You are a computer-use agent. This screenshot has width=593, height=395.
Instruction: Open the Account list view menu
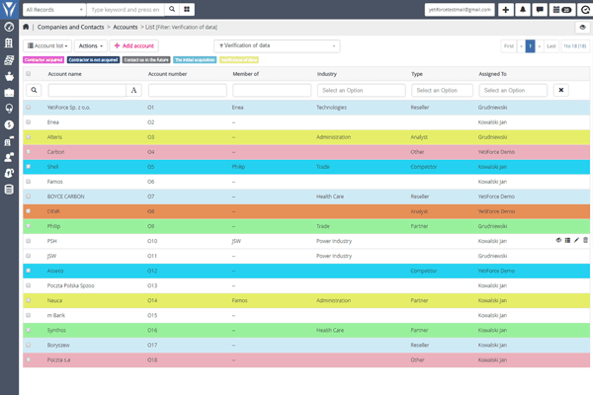(x=46, y=46)
